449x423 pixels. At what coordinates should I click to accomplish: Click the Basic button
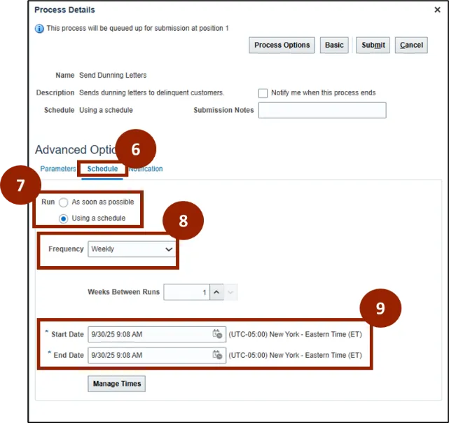334,45
